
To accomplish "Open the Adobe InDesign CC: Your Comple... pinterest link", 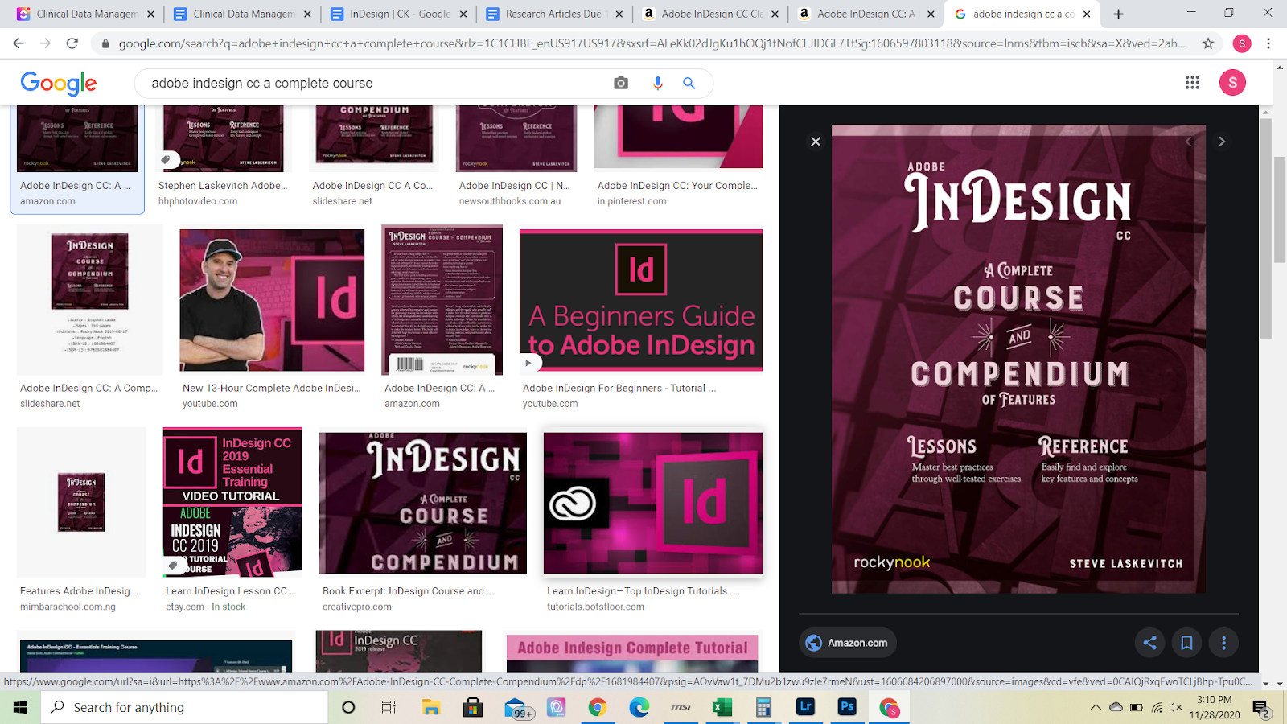I will pyautogui.click(x=677, y=186).
